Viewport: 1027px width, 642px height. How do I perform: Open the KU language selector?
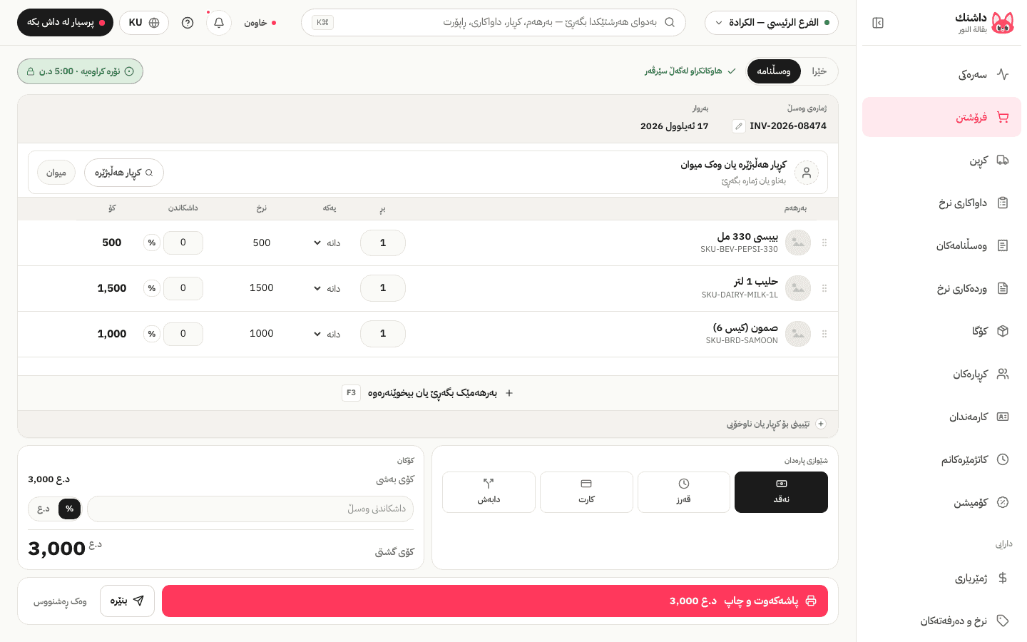144,23
